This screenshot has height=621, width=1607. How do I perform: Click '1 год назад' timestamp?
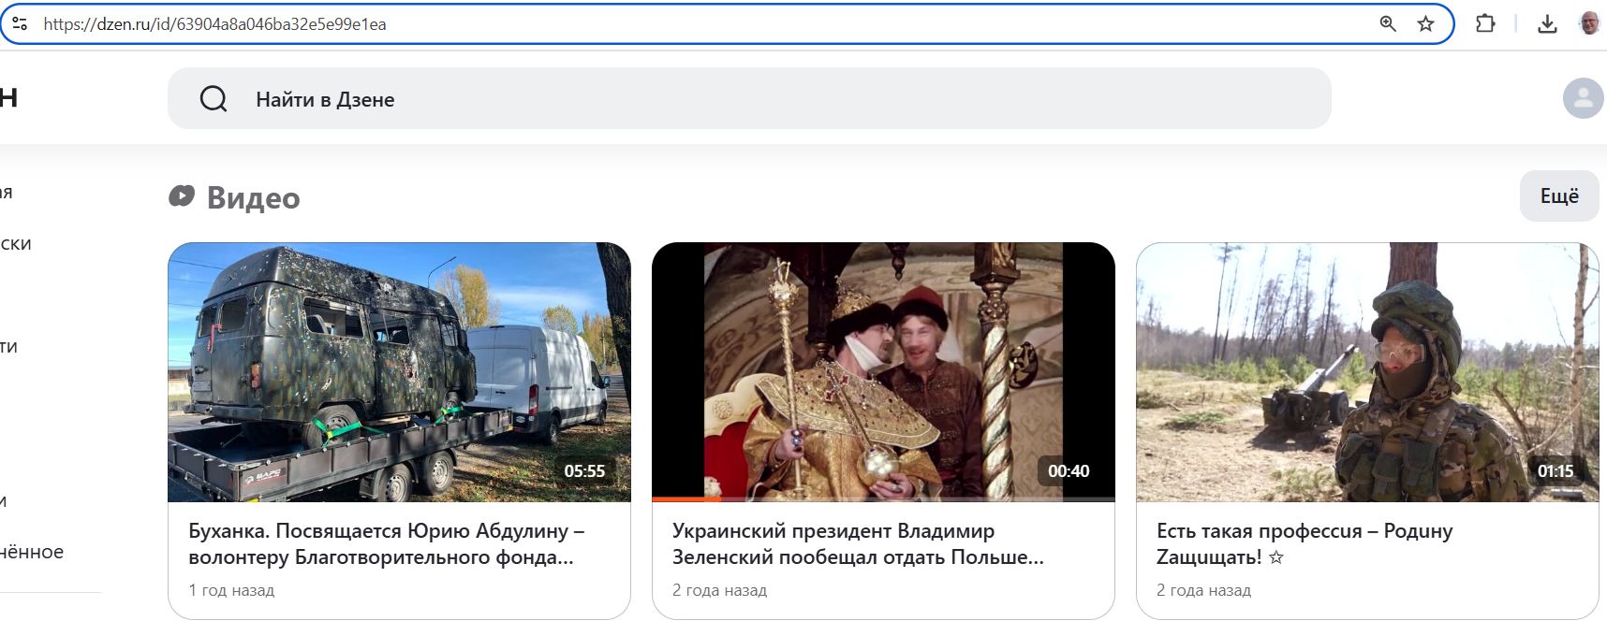(x=231, y=590)
